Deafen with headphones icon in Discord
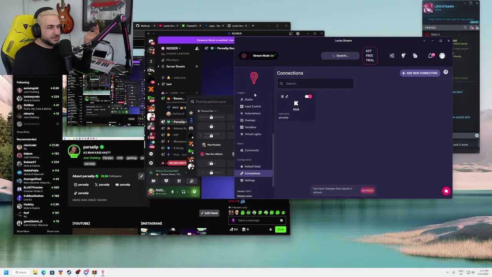Screen dimensions: 492x277 [x=183, y=192]
